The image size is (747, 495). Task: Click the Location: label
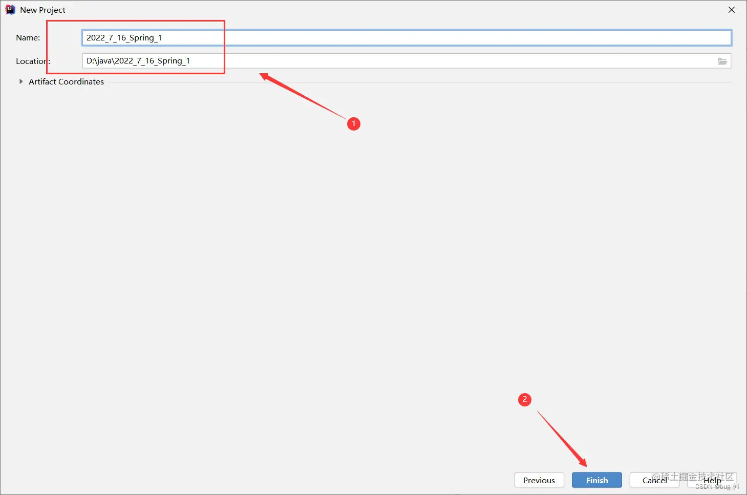pyautogui.click(x=33, y=61)
